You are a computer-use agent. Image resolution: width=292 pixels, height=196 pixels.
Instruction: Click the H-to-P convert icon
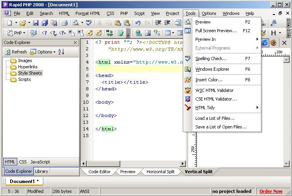point(110,33)
